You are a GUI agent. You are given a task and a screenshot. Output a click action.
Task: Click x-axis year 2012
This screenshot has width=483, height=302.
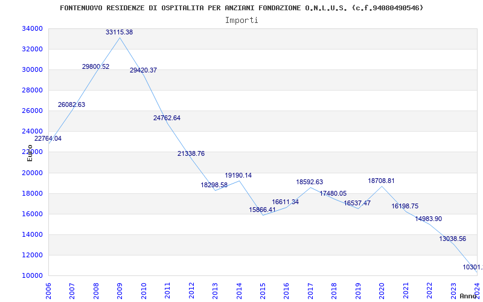191,291
